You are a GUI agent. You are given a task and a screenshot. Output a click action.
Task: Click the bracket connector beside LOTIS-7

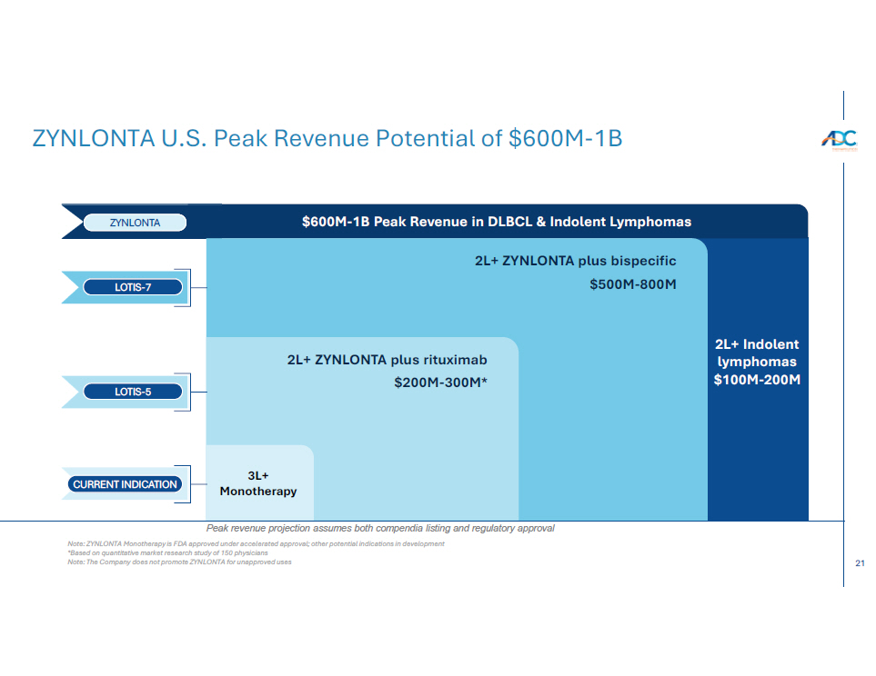(x=189, y=288)
